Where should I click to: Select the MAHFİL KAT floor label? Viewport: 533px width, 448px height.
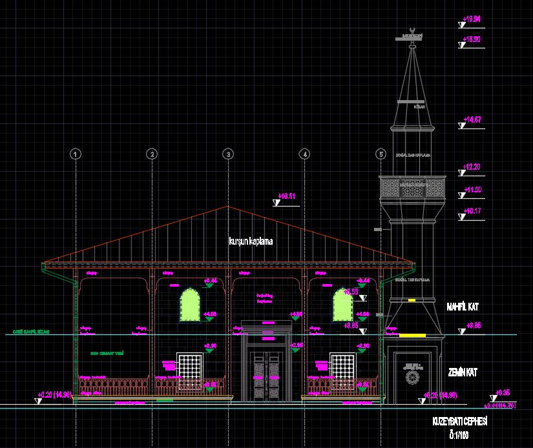pyautogui.click(x=463, y=307)
